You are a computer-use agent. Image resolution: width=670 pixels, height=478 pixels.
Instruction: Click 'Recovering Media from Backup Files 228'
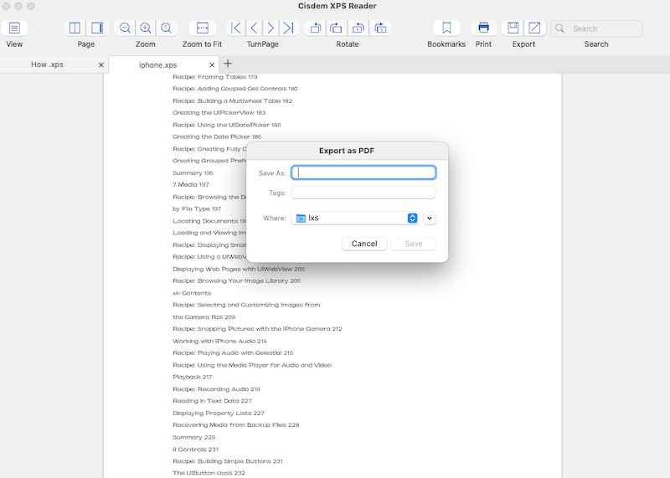tap(236, 425)
